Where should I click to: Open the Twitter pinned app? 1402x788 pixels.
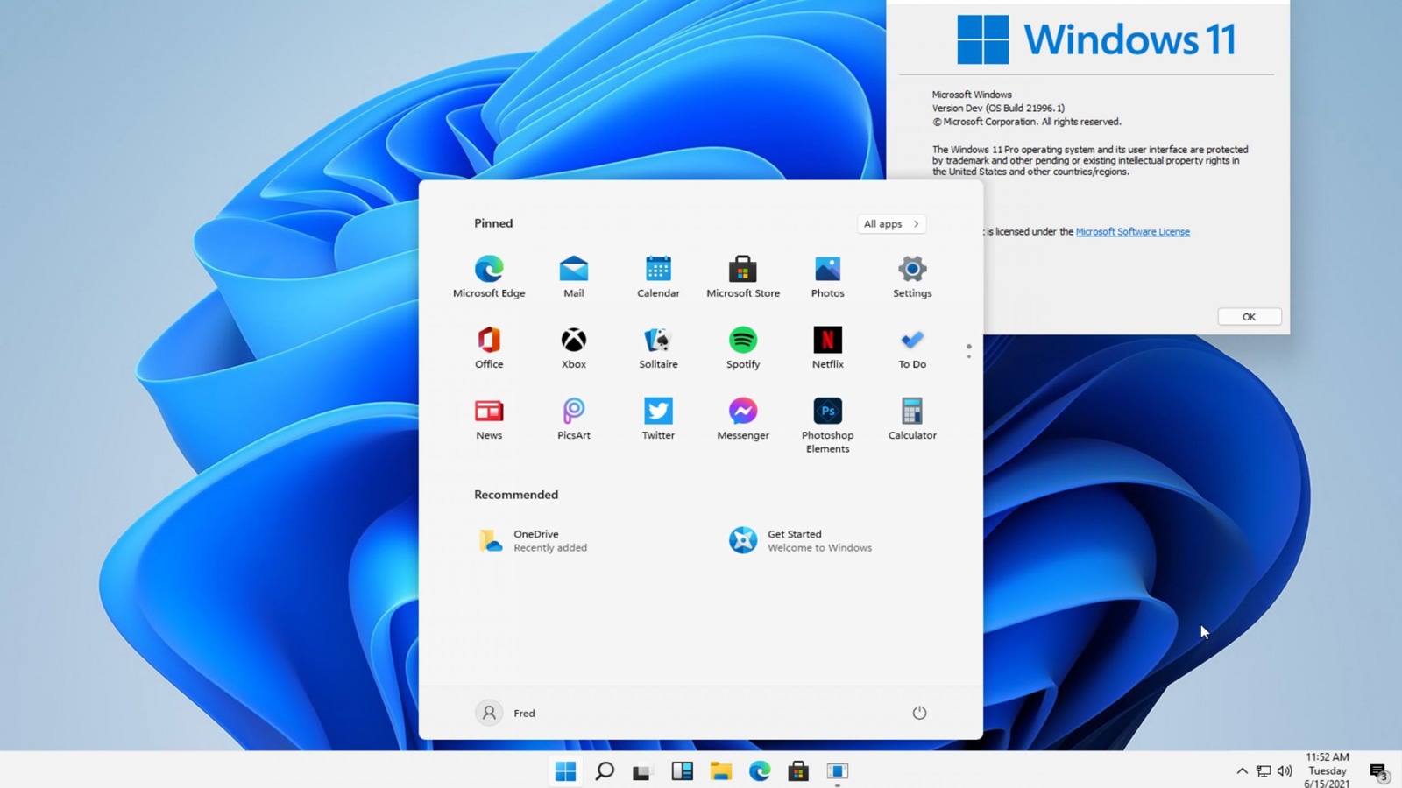click(x=658, y=412)
